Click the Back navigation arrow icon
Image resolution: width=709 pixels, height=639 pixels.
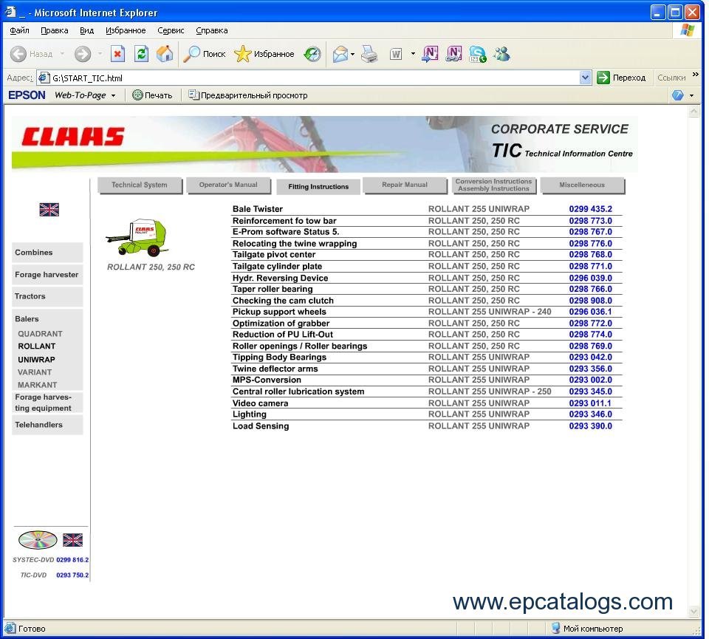click(18, 54)
